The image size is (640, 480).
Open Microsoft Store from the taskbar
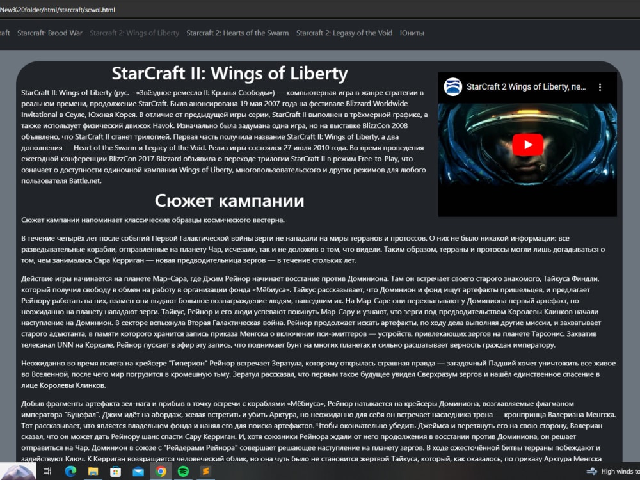[x=115, y=472]
